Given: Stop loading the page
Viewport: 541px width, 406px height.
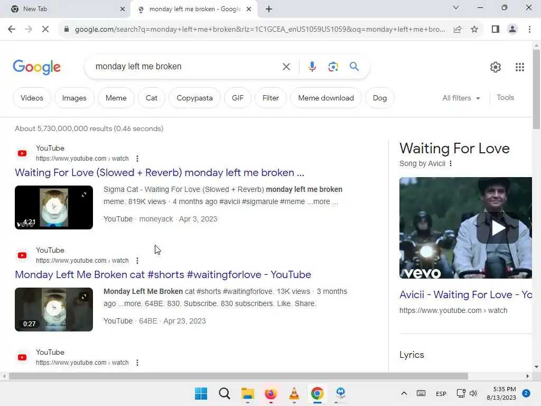Looking at the screenshot, I should coord(45,30).
